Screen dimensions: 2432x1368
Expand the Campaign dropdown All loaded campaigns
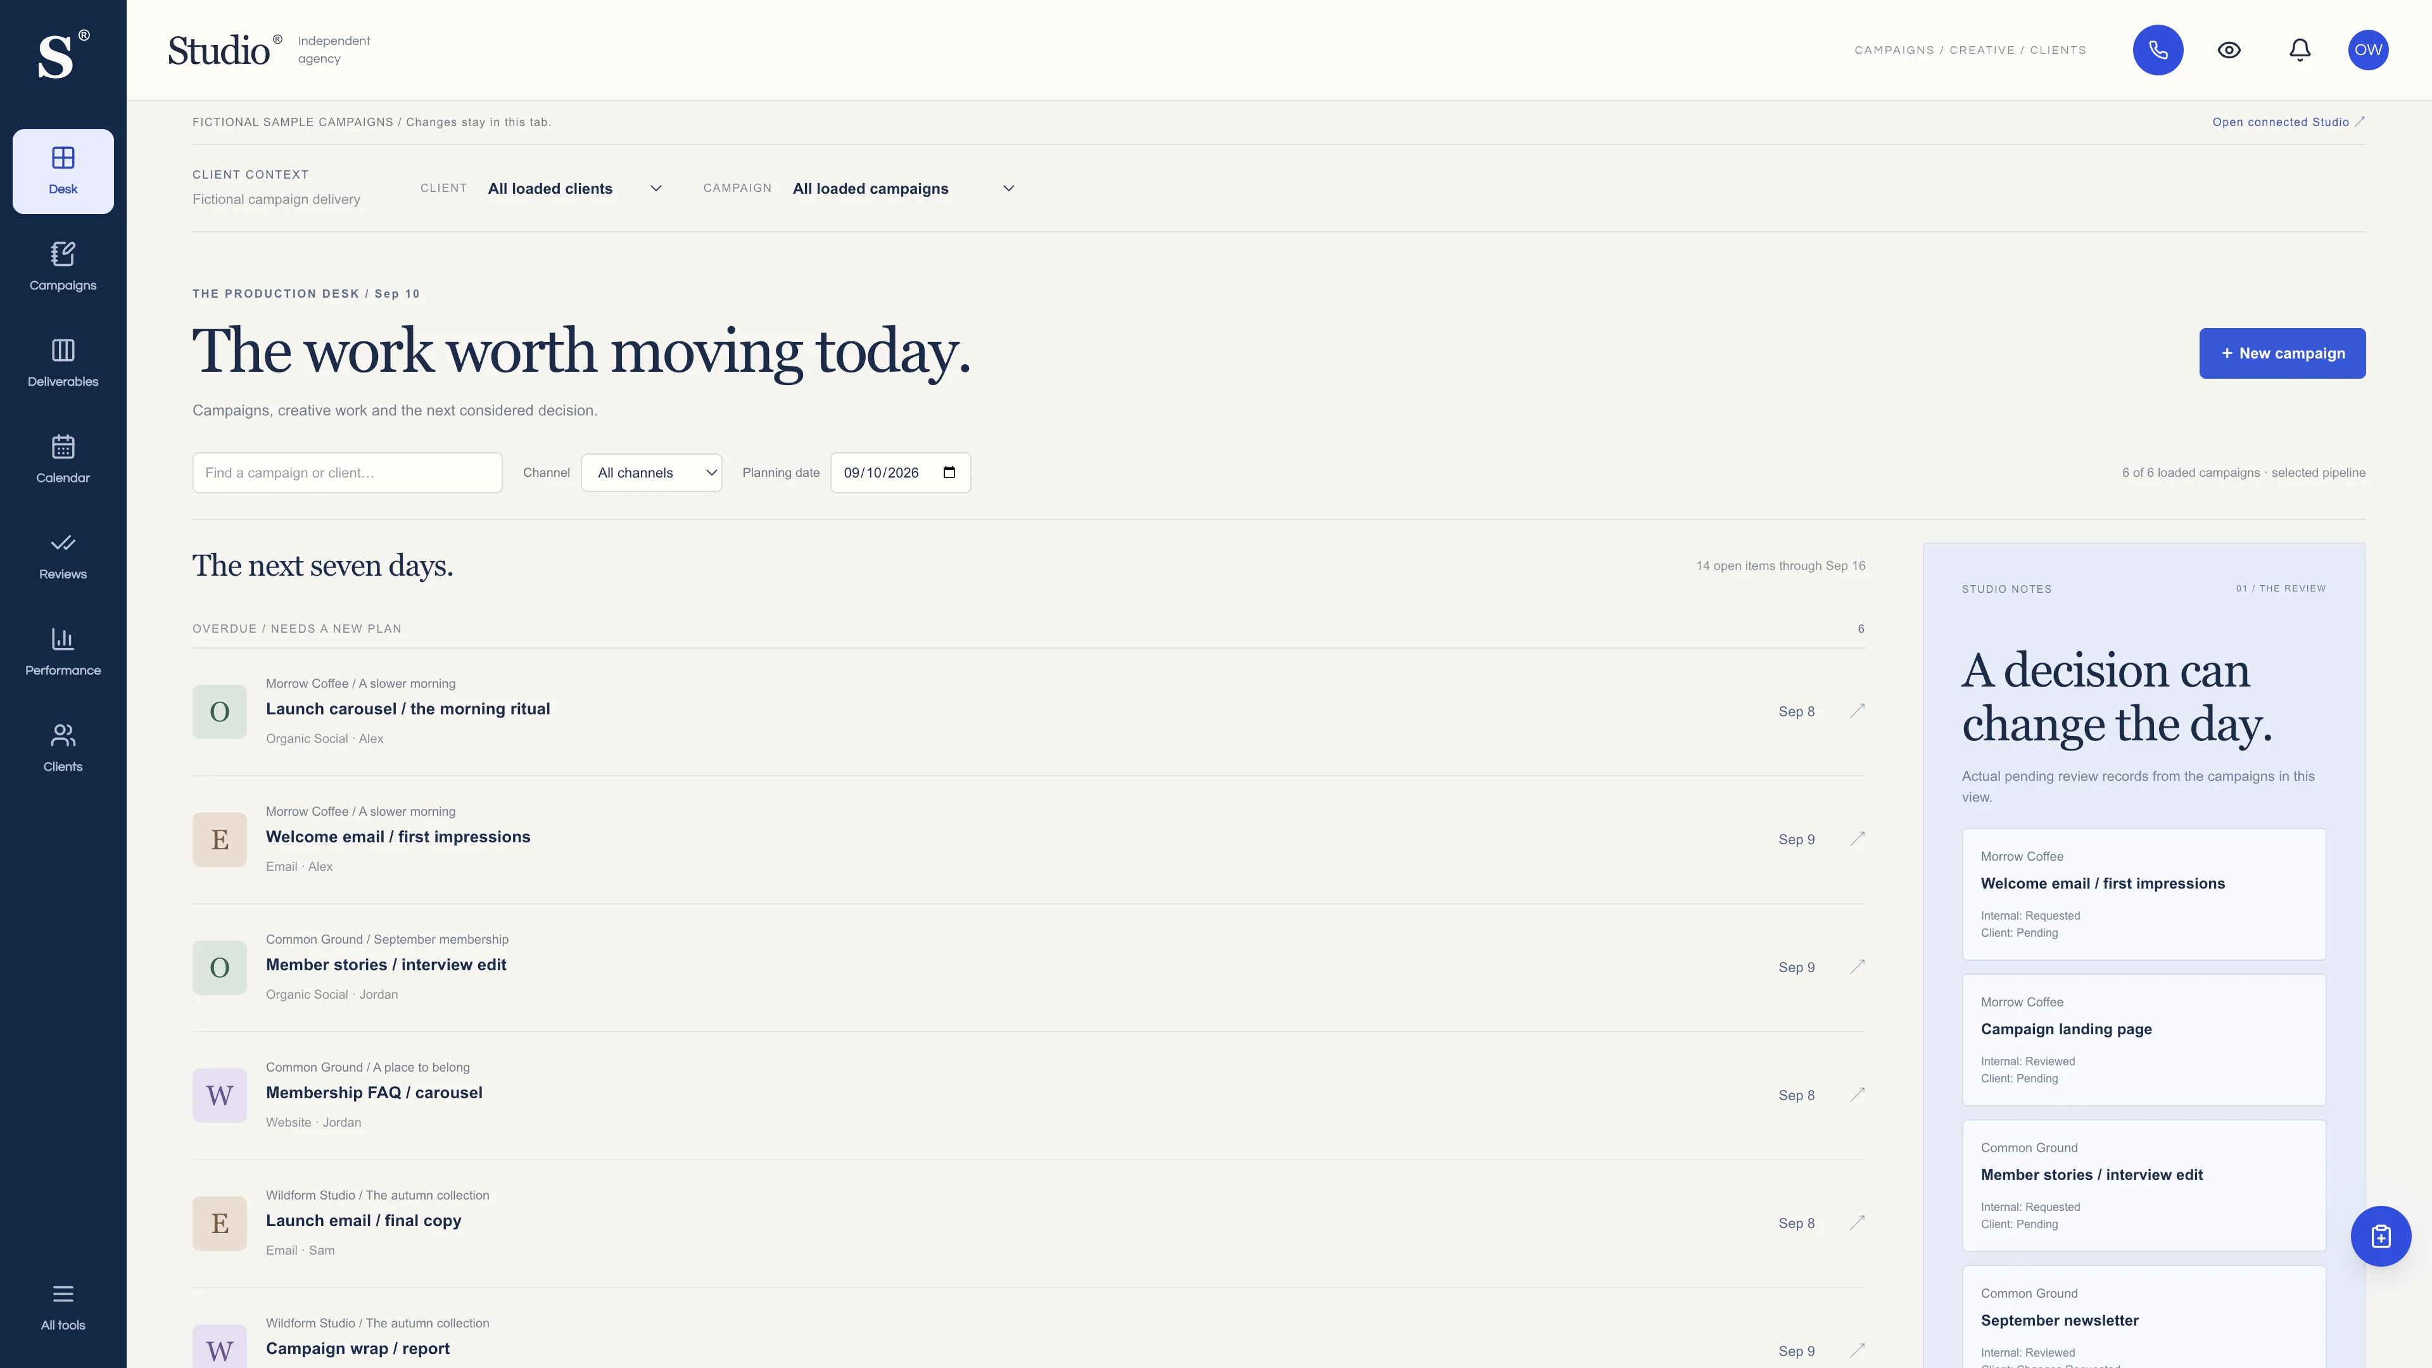click(904, 189)
